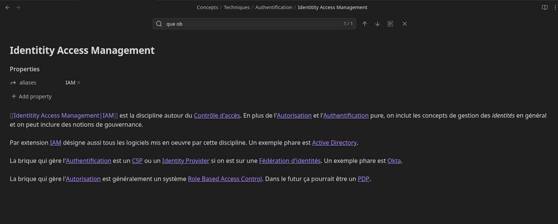Image resolution: width=558 pixels, height=224 pixels.
Task: Click the Identitity Access Management note title
Action: pyautogui.click(x=82, y=51)
